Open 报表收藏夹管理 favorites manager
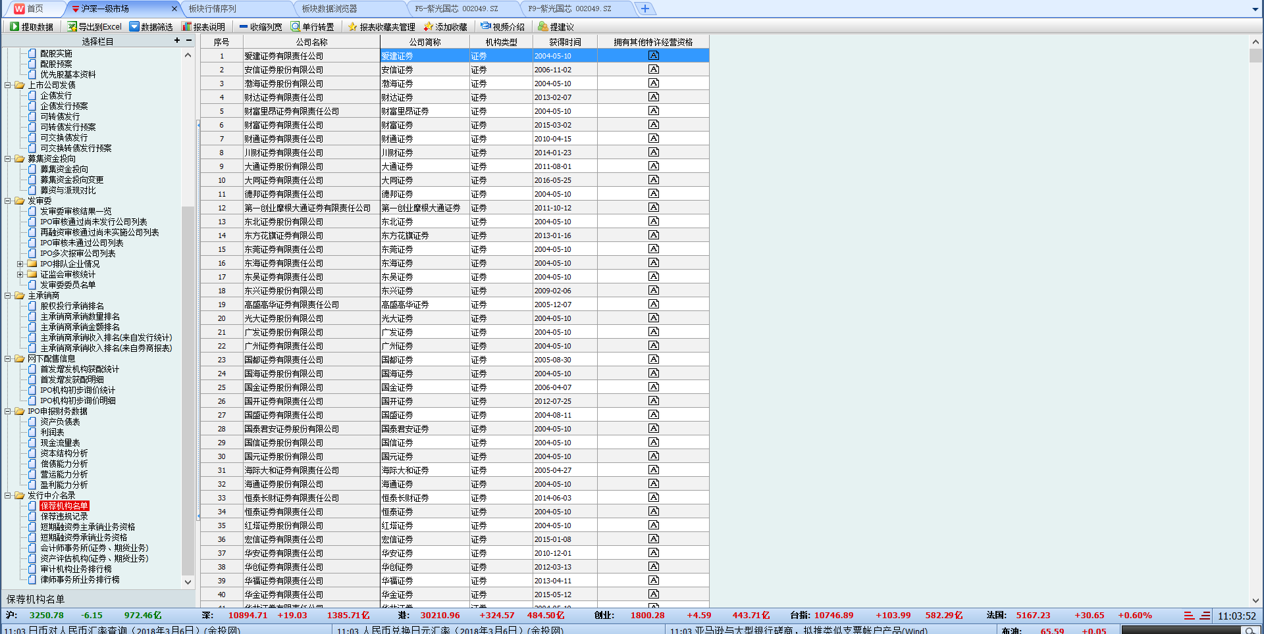Screen dimensions: 1264x634 click(x=381, y=26)
